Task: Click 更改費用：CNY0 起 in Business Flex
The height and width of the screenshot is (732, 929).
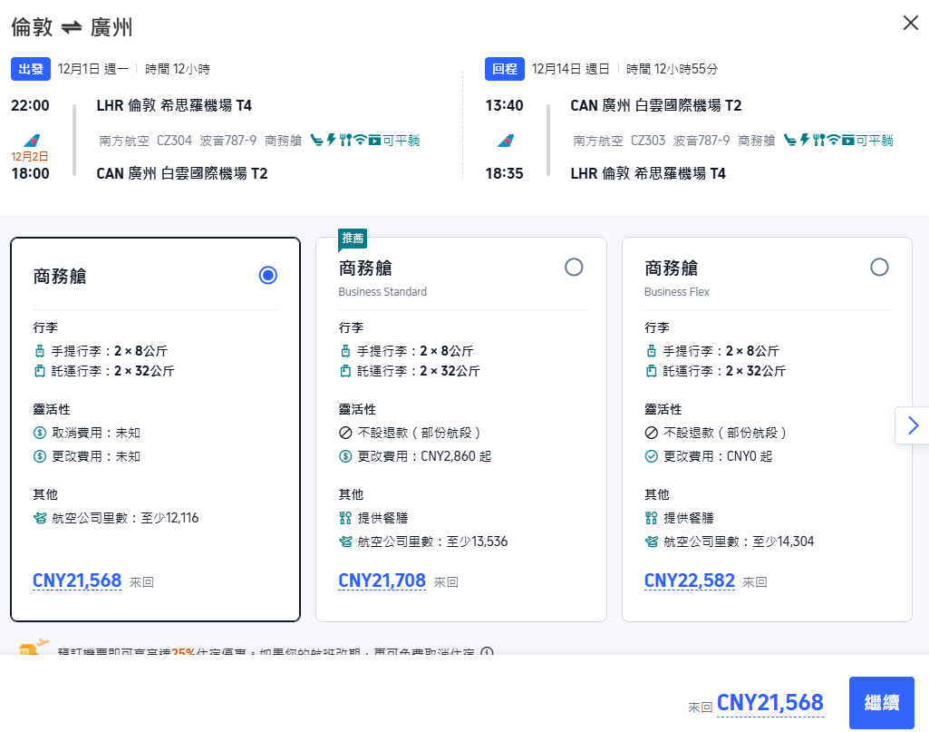Action: pyautogui.click(x=718, y=456)
